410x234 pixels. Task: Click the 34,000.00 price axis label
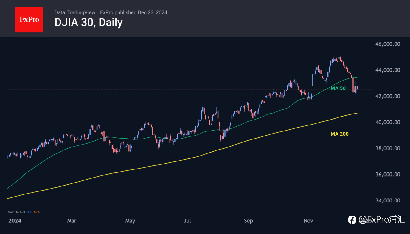pos(387,200)
